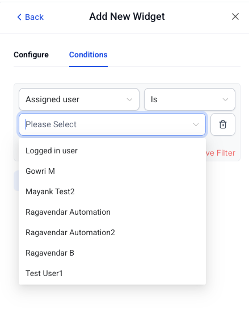Select Gowri M from the list
Image resolution: width=249 pixels, height=309 pixels.
112,171
